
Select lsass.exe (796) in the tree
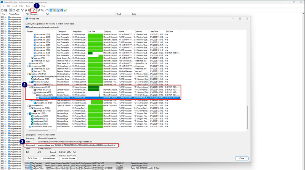click(39, 58)
